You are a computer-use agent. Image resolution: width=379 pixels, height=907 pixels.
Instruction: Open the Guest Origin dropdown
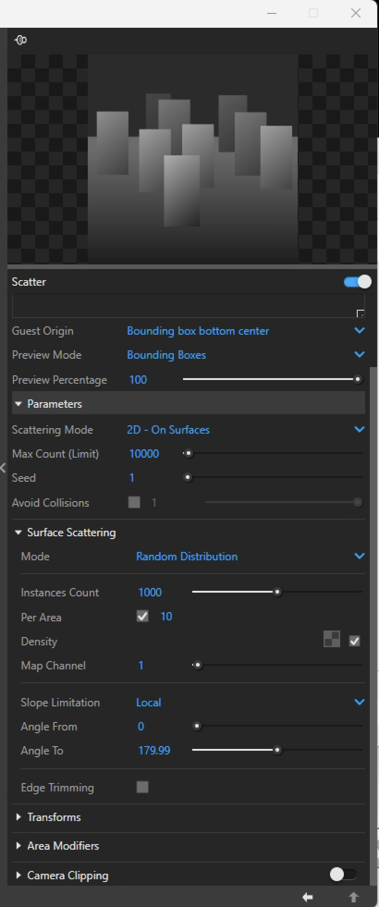[359, 331]
